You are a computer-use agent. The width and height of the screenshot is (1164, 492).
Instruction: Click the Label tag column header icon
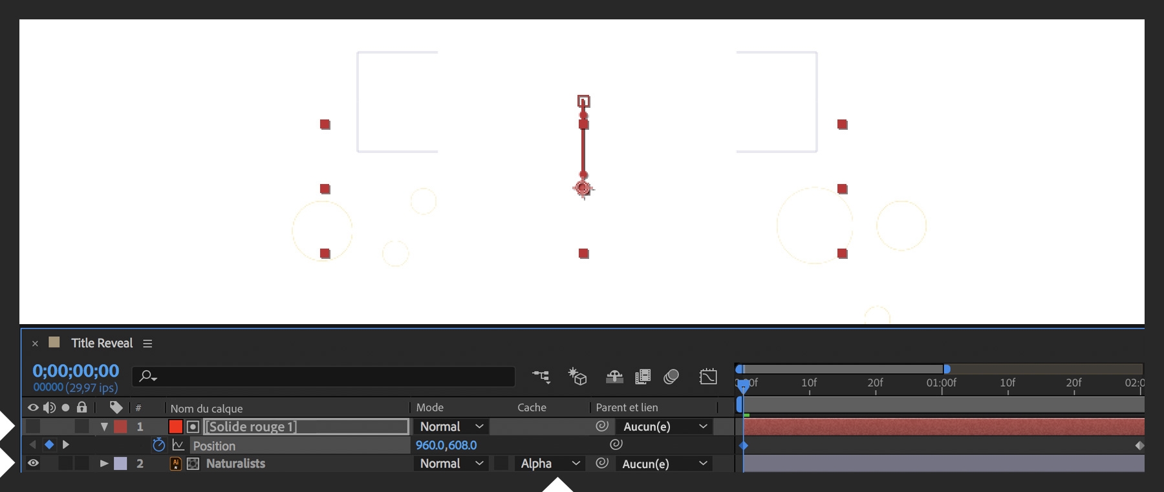(116, 407)
